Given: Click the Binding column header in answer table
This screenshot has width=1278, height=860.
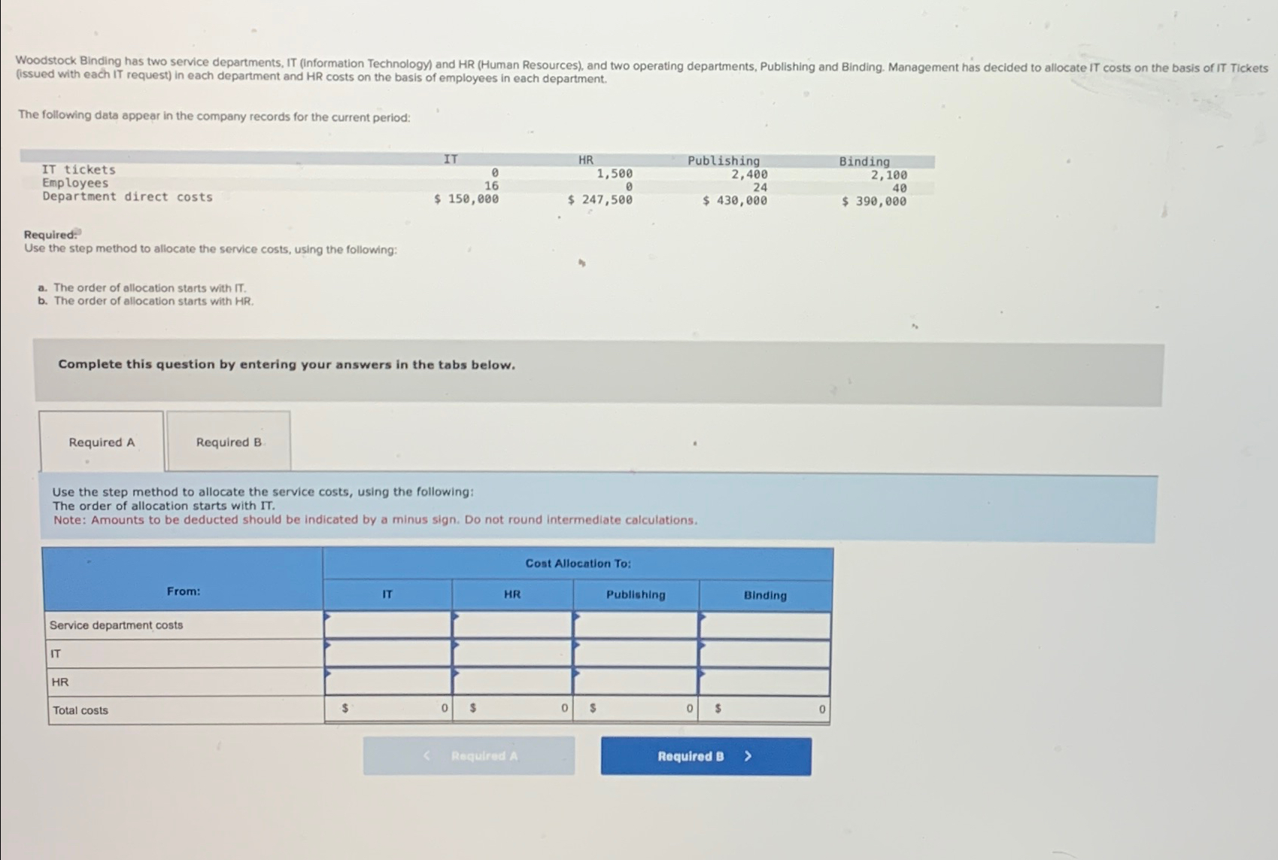Looking at the screenshot, I should click(x=765, y=595).
